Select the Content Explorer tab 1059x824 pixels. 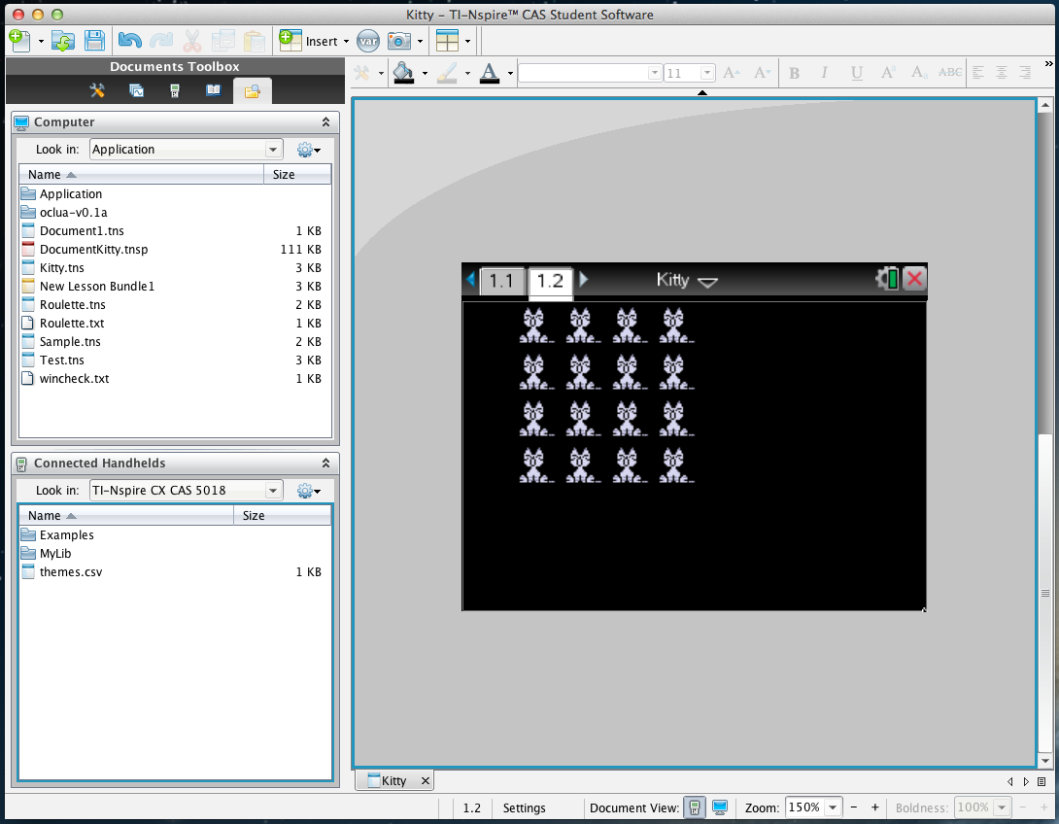pyautogui.click(x=252, y=91)
